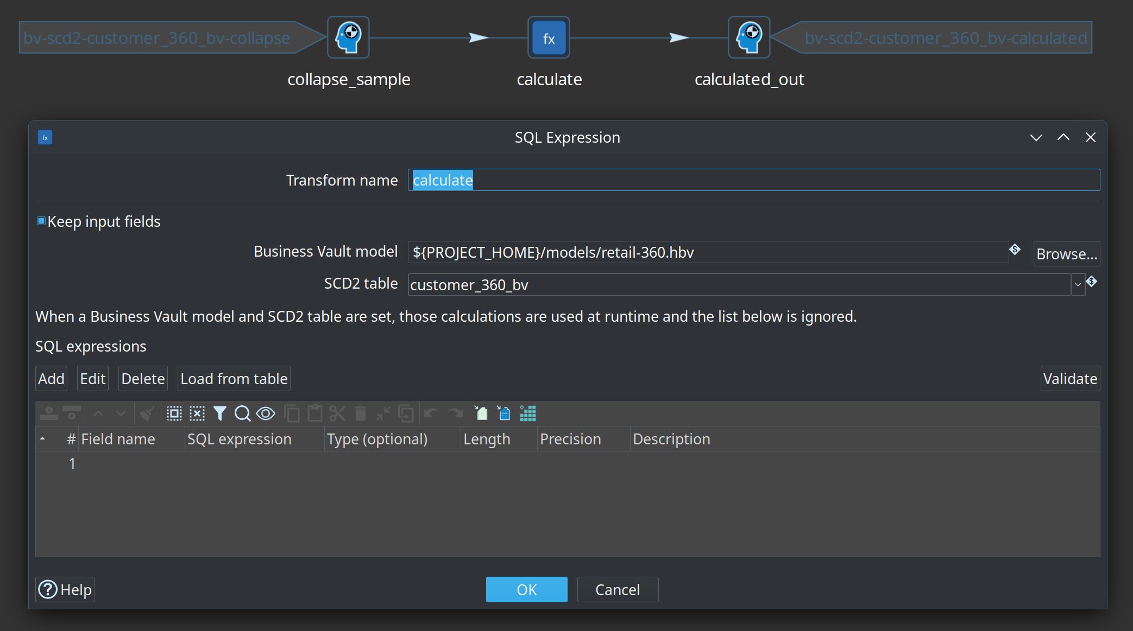The image size is (1133, 631).
Task: Click the Delete button
Action: [143, 379]
